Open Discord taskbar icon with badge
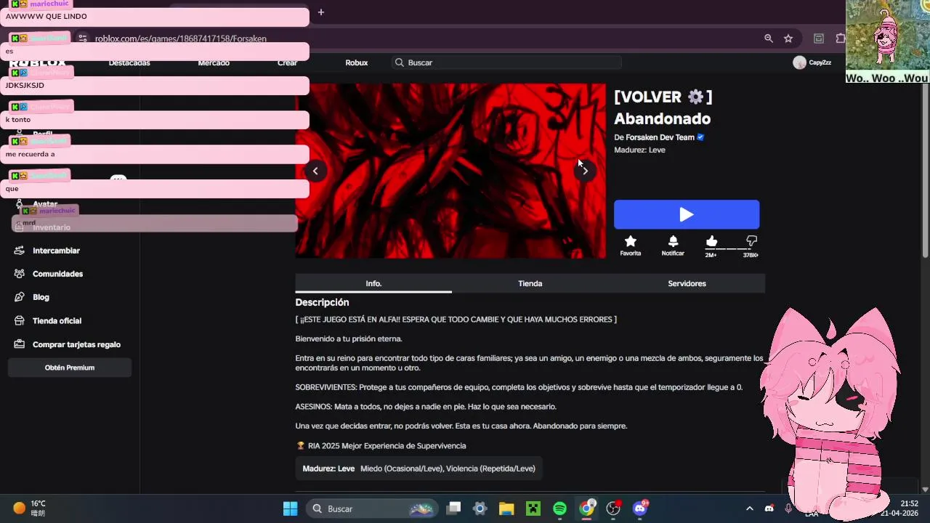Screen dimensions: 930x523 tap(640, 508)
